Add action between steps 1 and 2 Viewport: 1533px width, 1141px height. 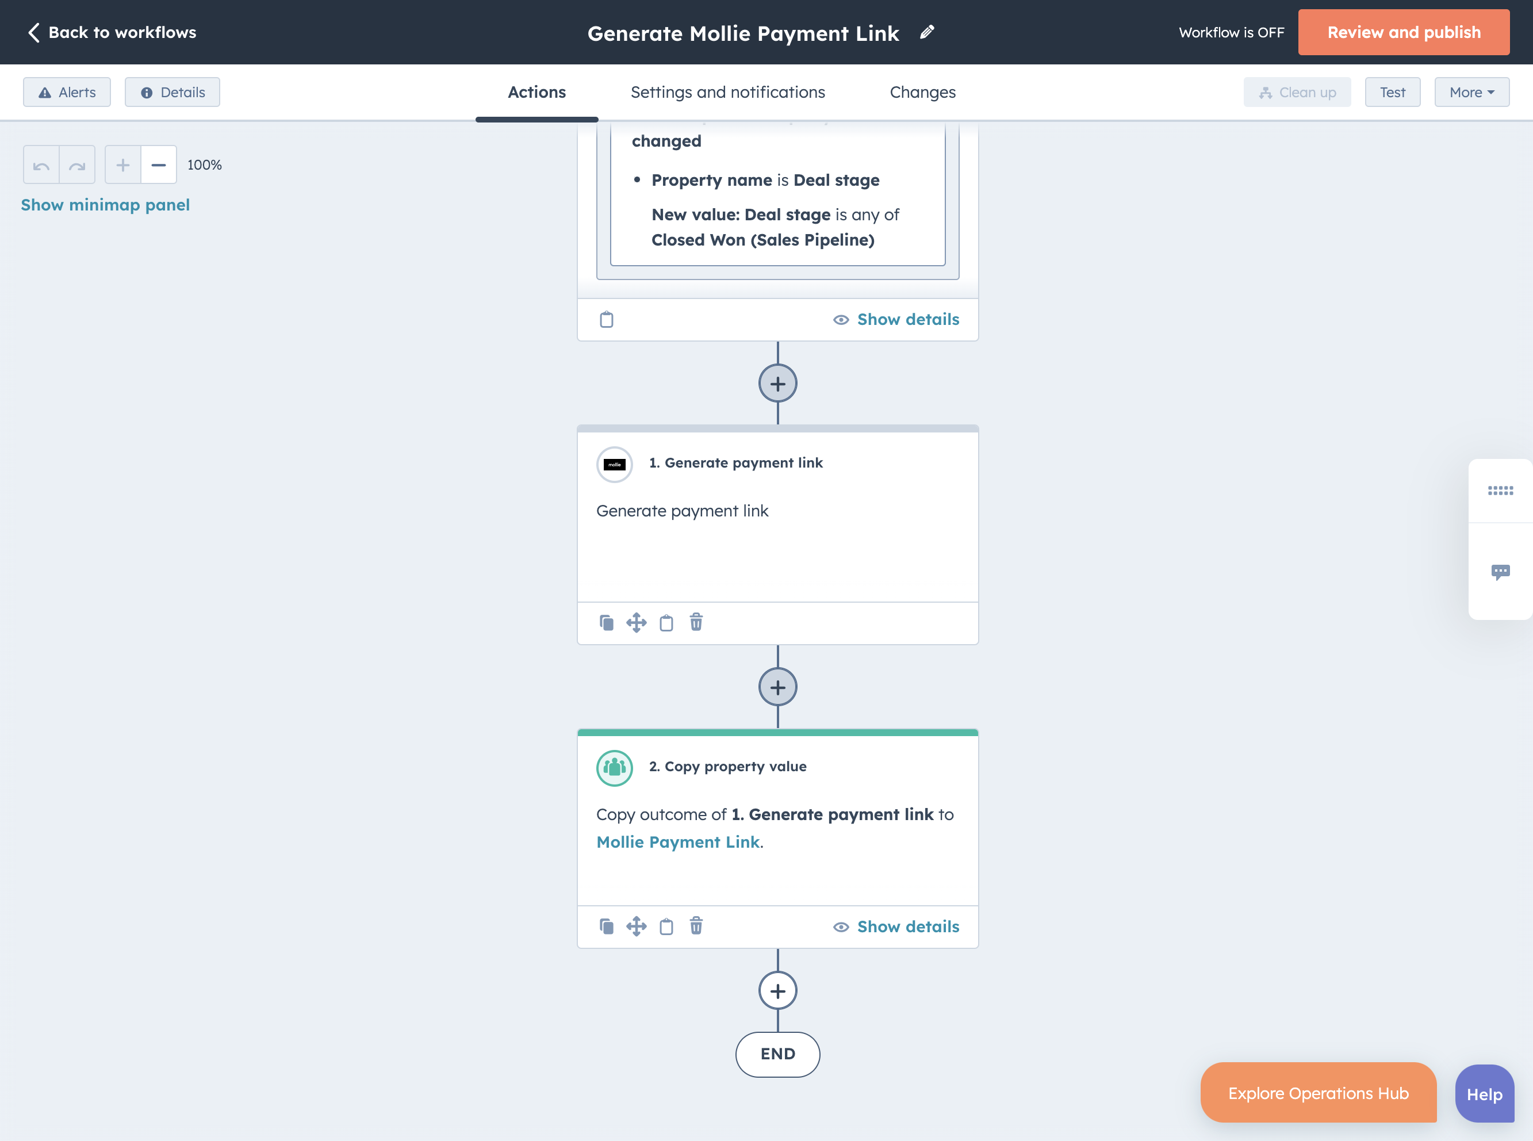tap(777, 688)
